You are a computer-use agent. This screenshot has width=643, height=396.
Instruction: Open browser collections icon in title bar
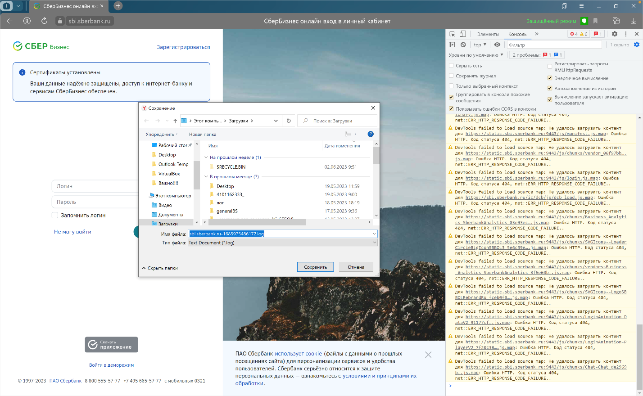[x=564, y=6]
